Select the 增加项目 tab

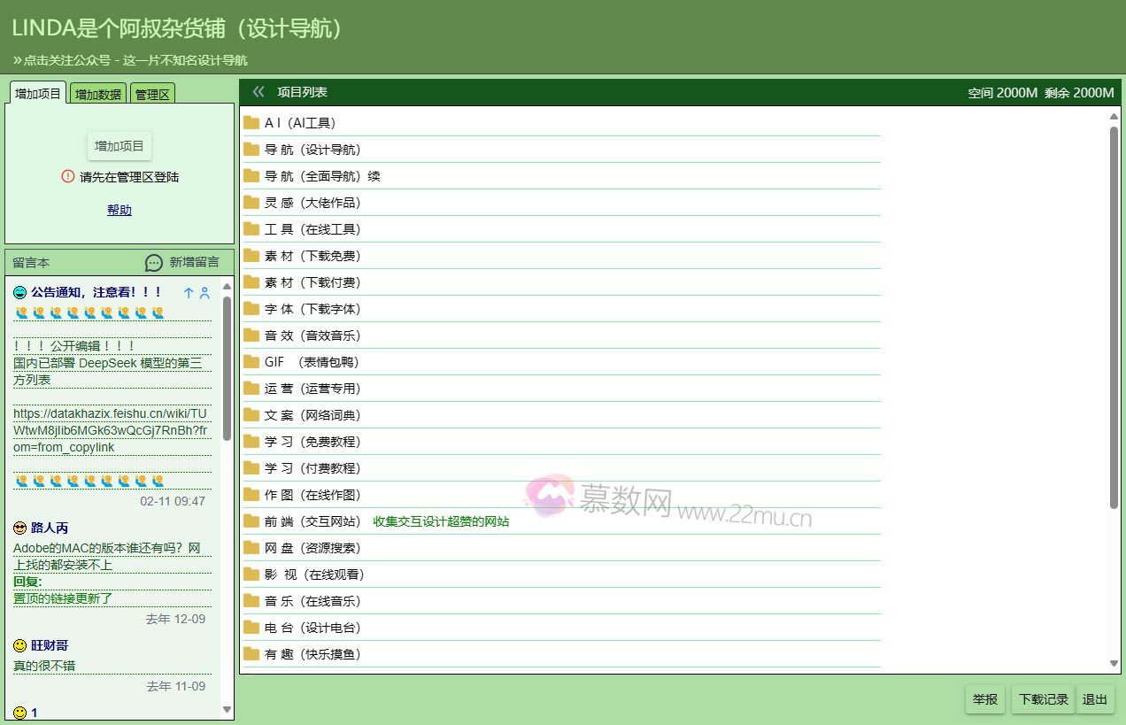tap(38, 94)
